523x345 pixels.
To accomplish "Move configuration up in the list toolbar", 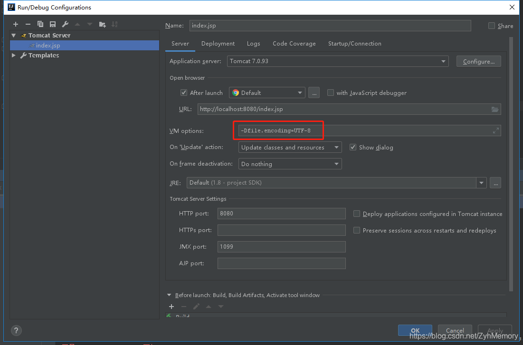I will tap(77, 24).
